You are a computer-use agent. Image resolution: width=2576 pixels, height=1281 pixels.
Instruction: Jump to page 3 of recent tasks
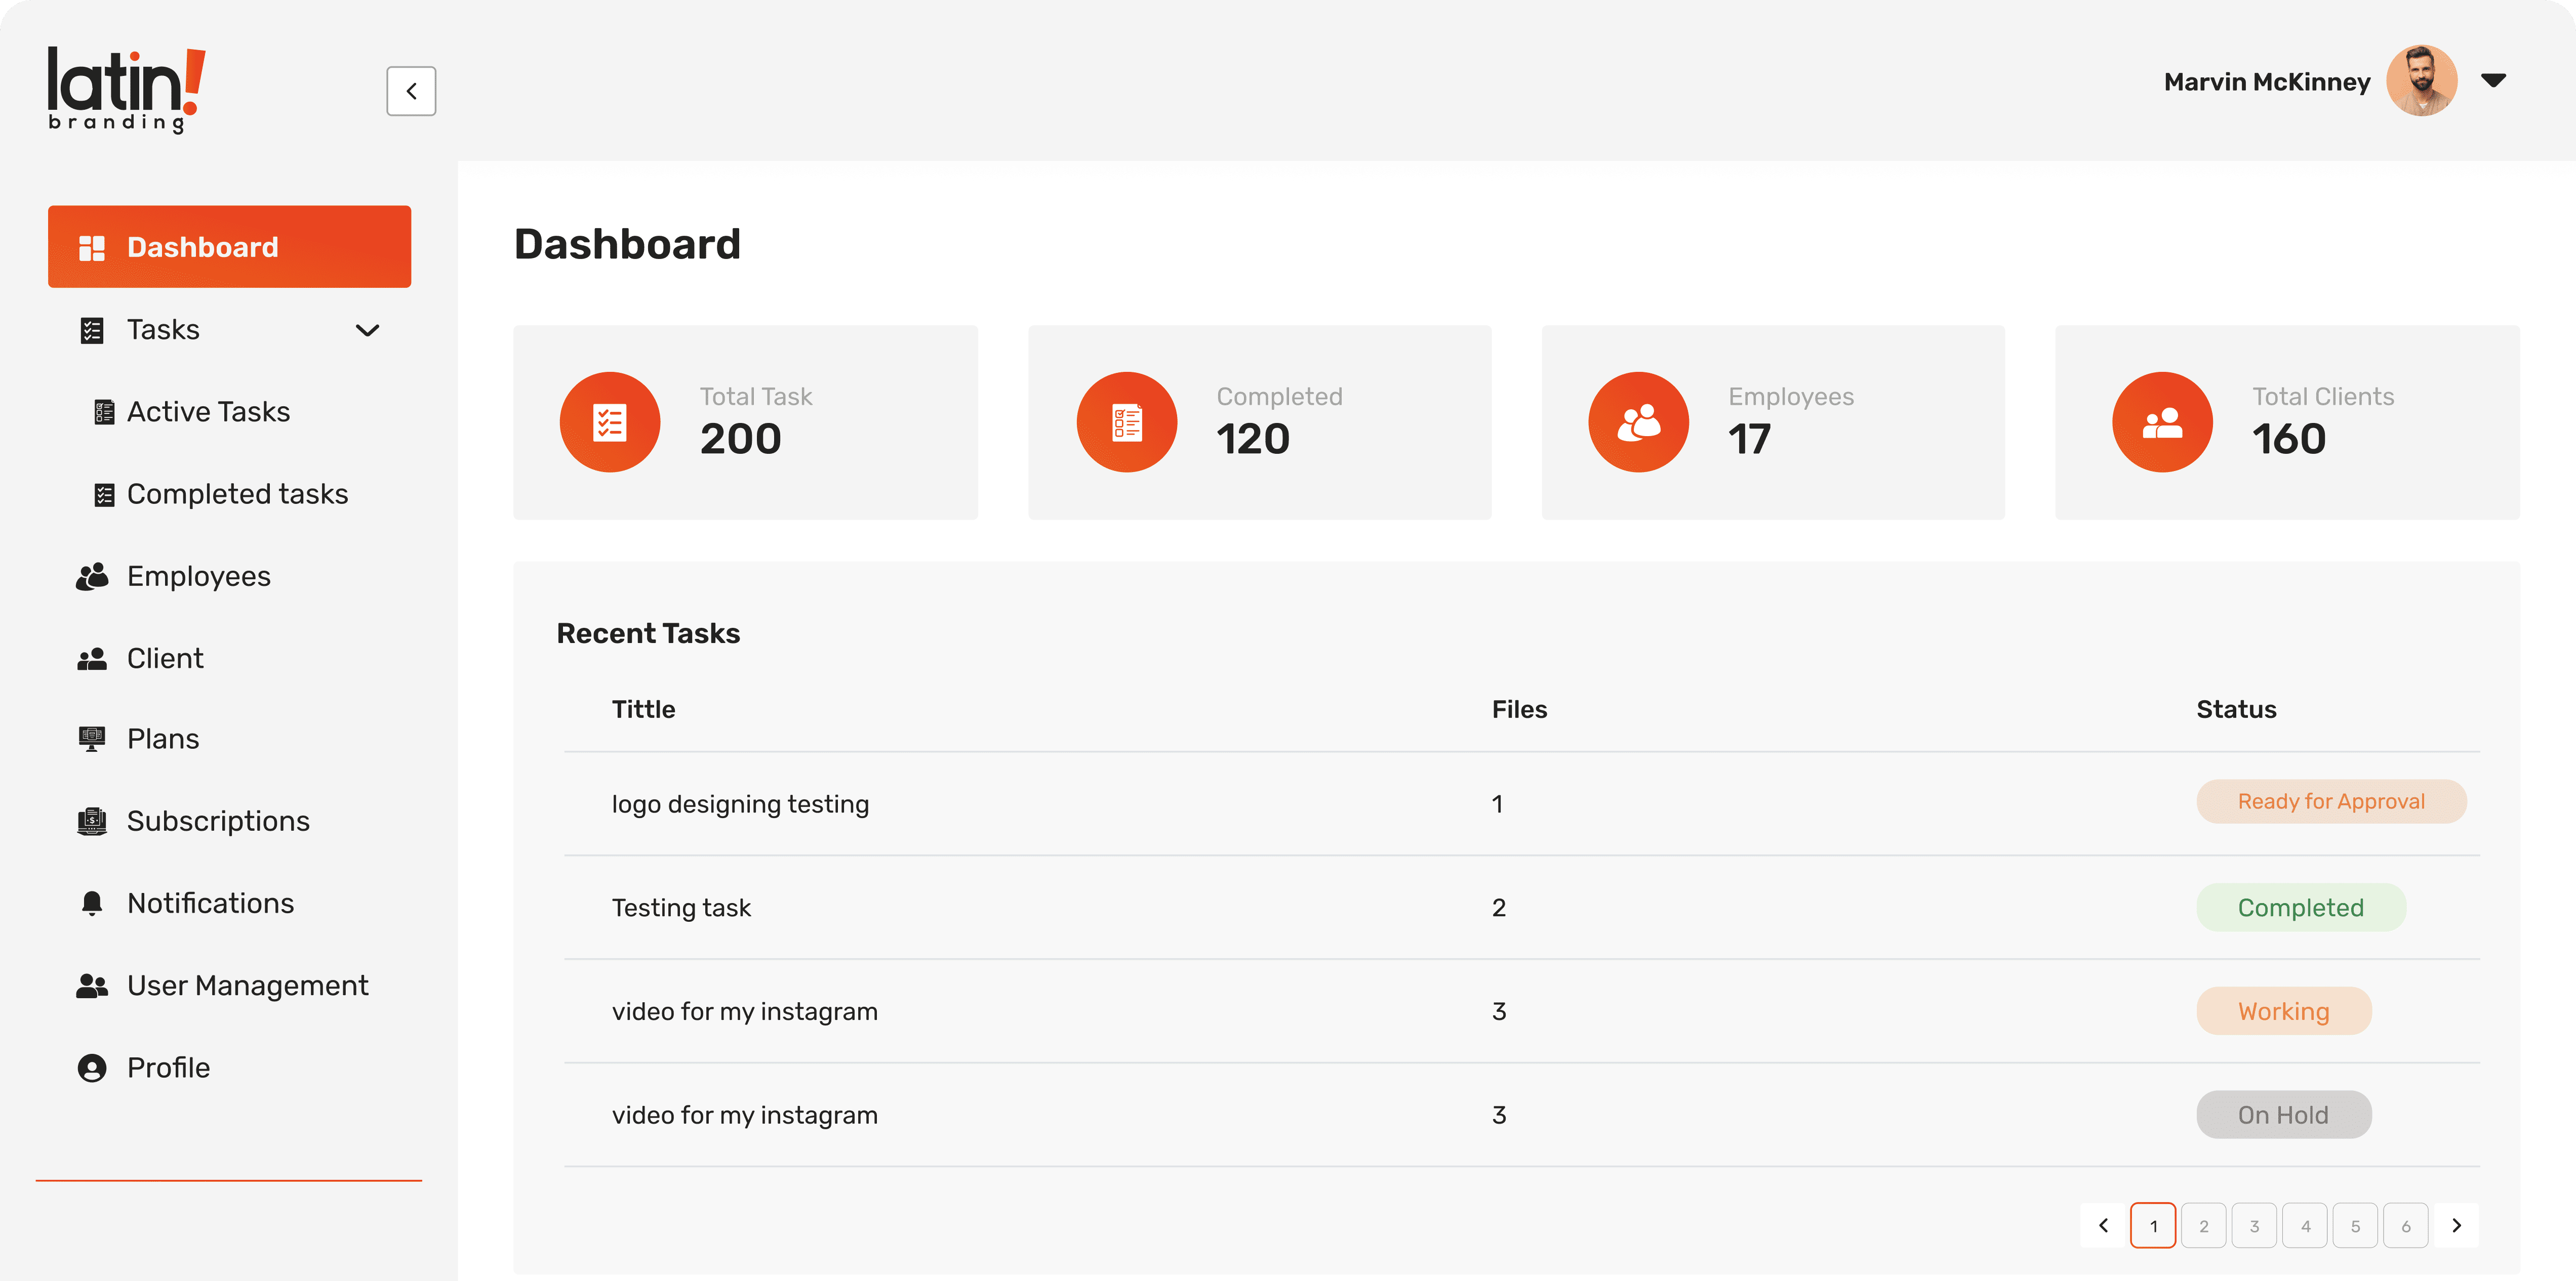[2254, 1225]
